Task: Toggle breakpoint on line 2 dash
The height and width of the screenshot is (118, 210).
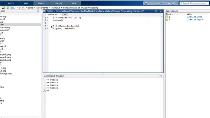Action: (x=48, y=20)
